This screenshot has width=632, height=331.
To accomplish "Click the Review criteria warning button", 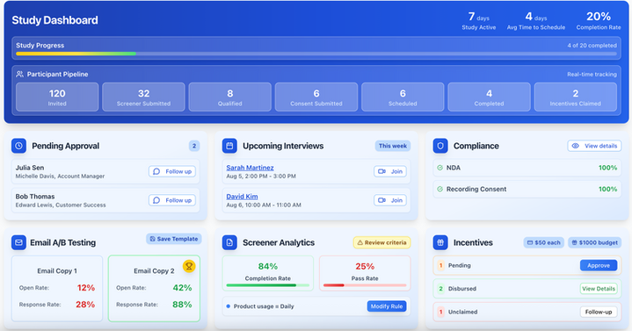I will click(x=381, y=242).
